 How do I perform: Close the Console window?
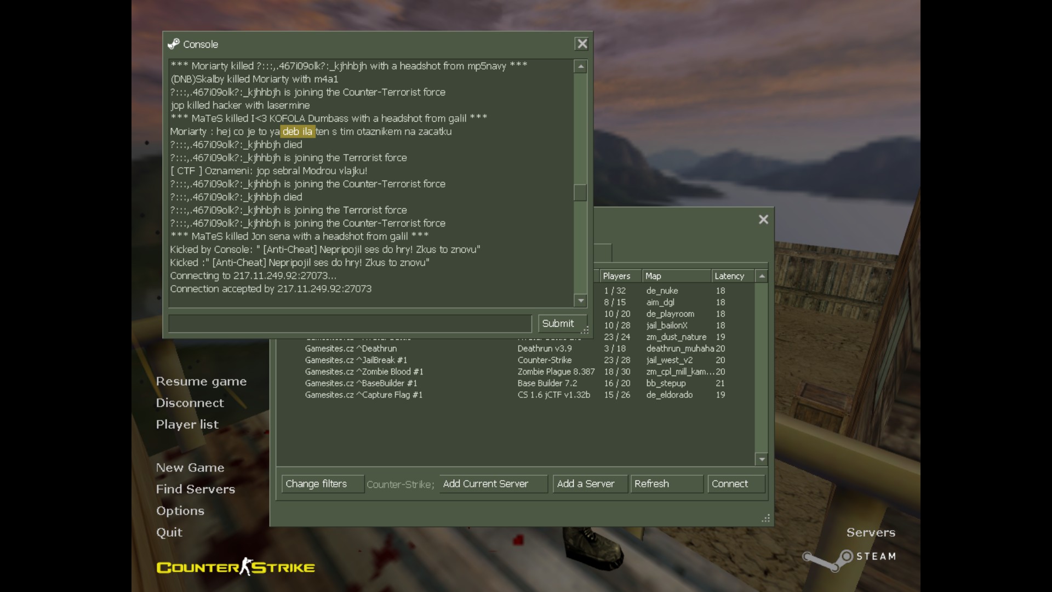[x=581, y=44]
